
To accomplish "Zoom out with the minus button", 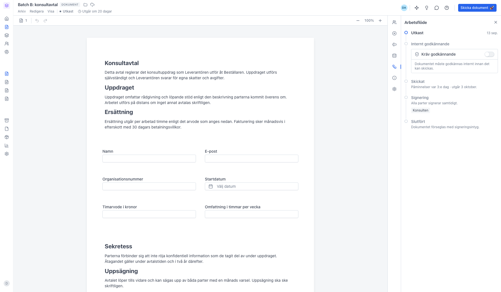I will pyautogui.click(x=358, y=21).
